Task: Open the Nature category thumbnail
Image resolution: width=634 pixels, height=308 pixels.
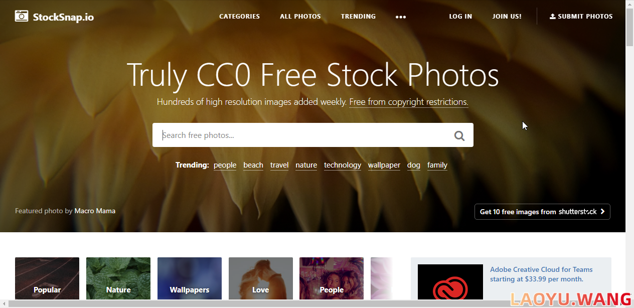Action: click(x=118, y=278)
